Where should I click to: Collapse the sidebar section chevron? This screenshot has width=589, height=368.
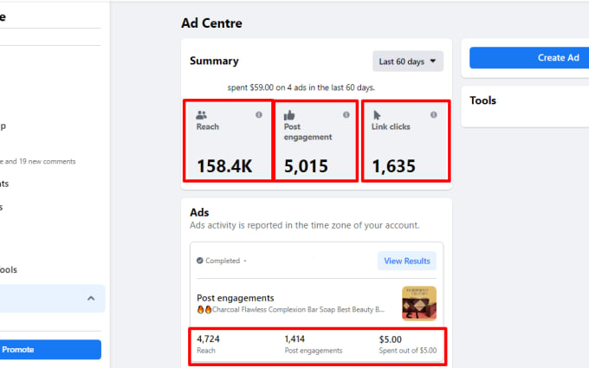click(x=90, y=298)
